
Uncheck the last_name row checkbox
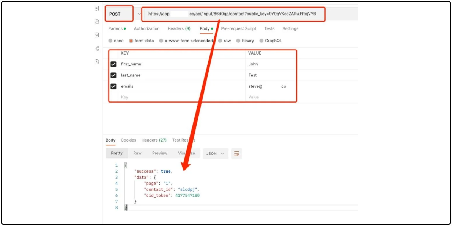tap(113, 75)
